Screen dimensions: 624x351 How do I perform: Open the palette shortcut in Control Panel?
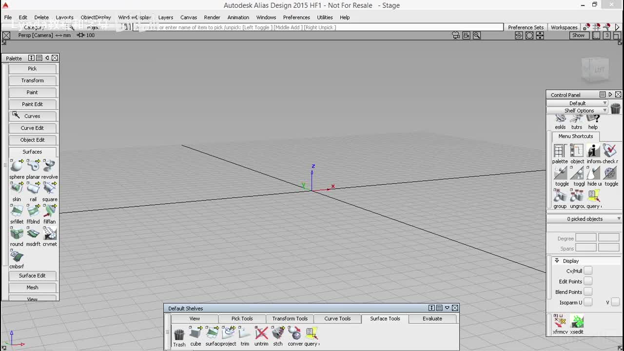click(560, 151)
